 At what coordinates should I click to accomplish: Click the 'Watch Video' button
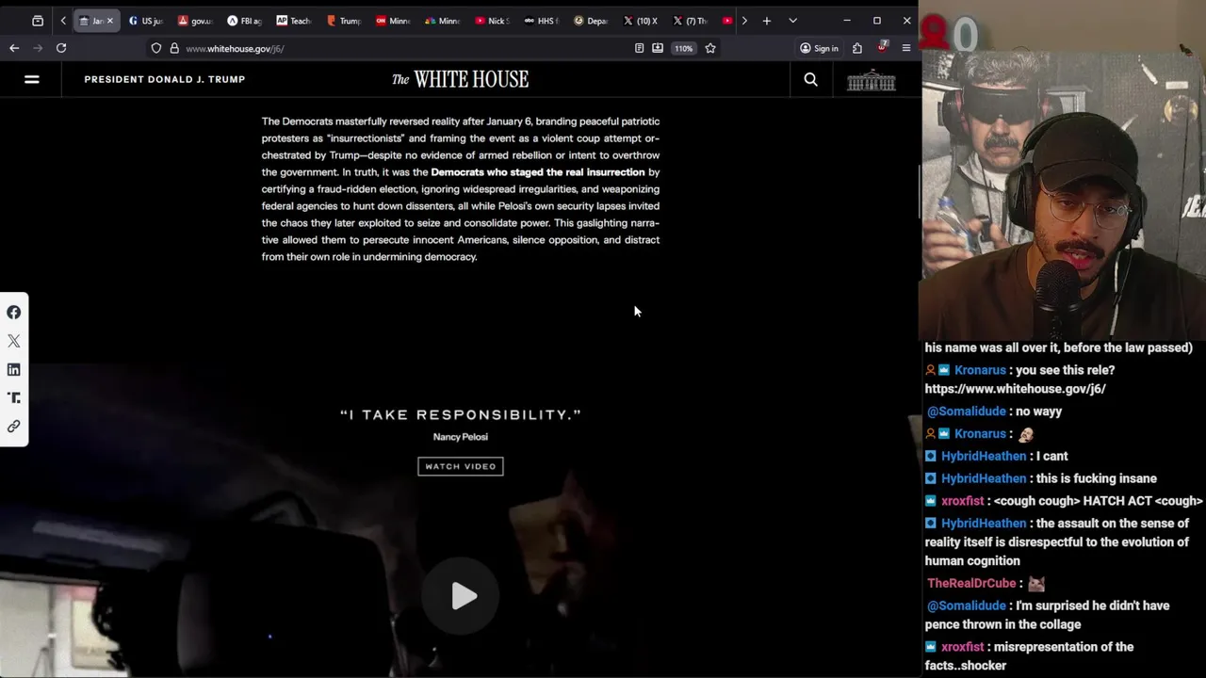(461, 466)
